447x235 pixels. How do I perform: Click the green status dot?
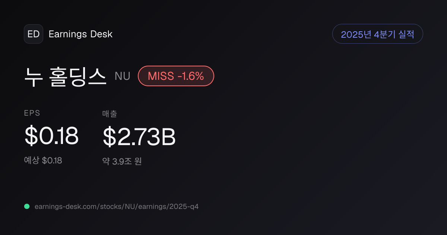point(27,206)
